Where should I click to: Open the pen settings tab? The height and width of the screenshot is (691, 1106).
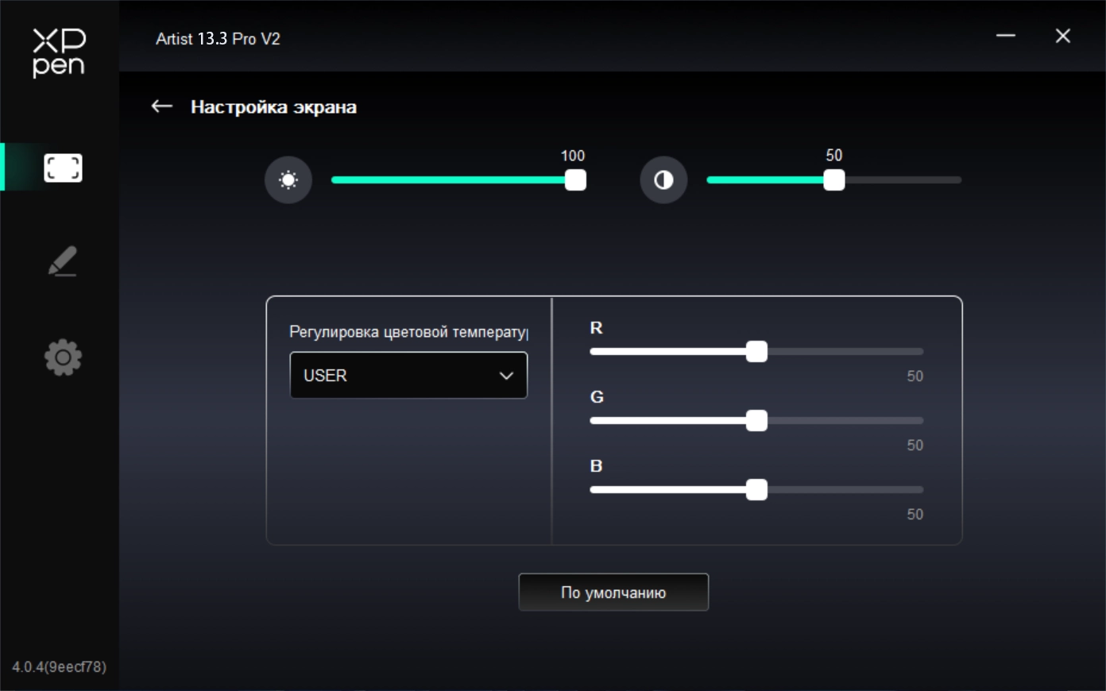pyautogui.click(x=62, y=261)
